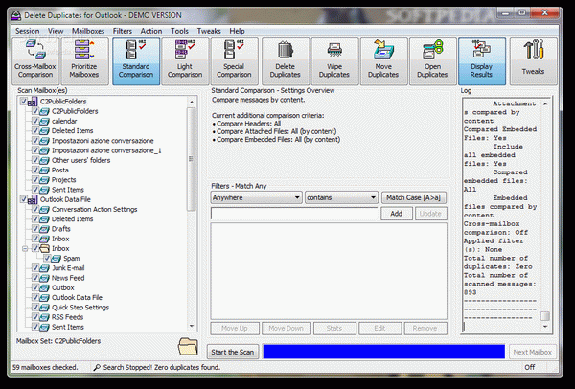Open the Cross-Mailbox Comparison tool
This screenshot has width=575, height=389.
[x=35, y=61]
